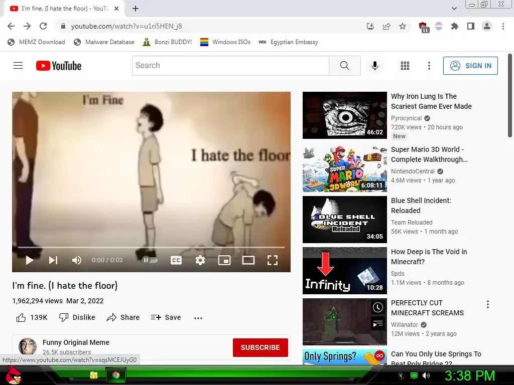Open Windows ISOs bookmark
The width and height of the screenshot is (514, 385).
pyautogui.click(x=225, y=42)
